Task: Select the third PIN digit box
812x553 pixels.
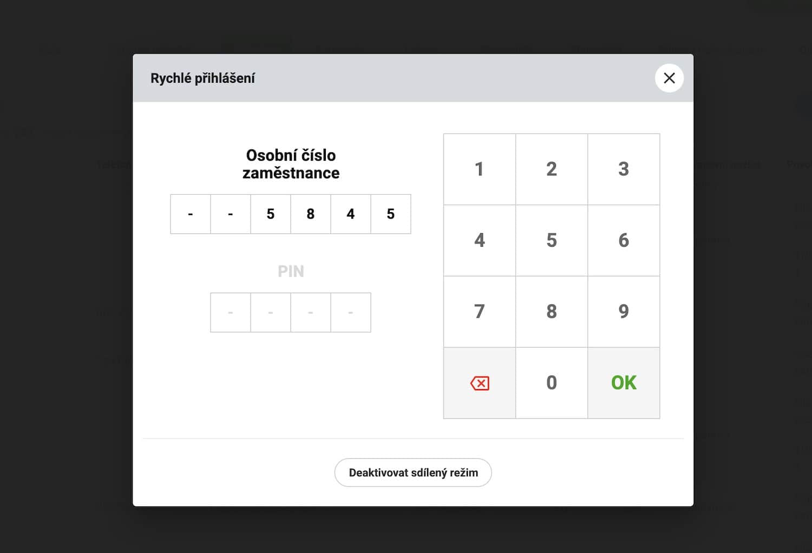Action: coord(311,313)
